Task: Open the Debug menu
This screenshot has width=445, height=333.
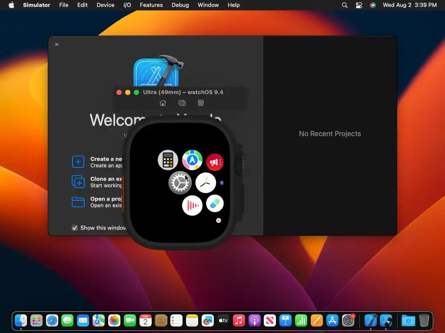Action: (180, 5)
